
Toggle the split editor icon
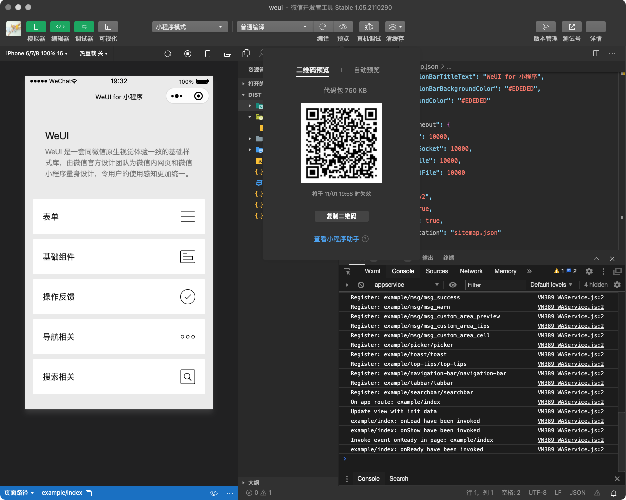596,53
